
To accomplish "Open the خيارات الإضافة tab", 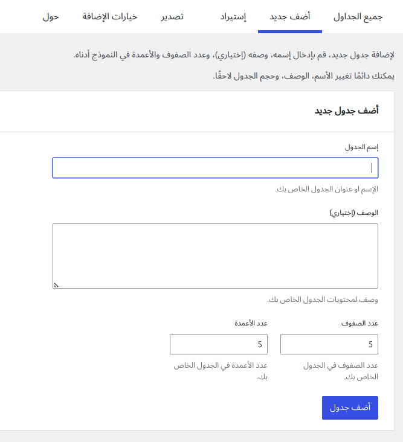I will (x=110, y=16).
